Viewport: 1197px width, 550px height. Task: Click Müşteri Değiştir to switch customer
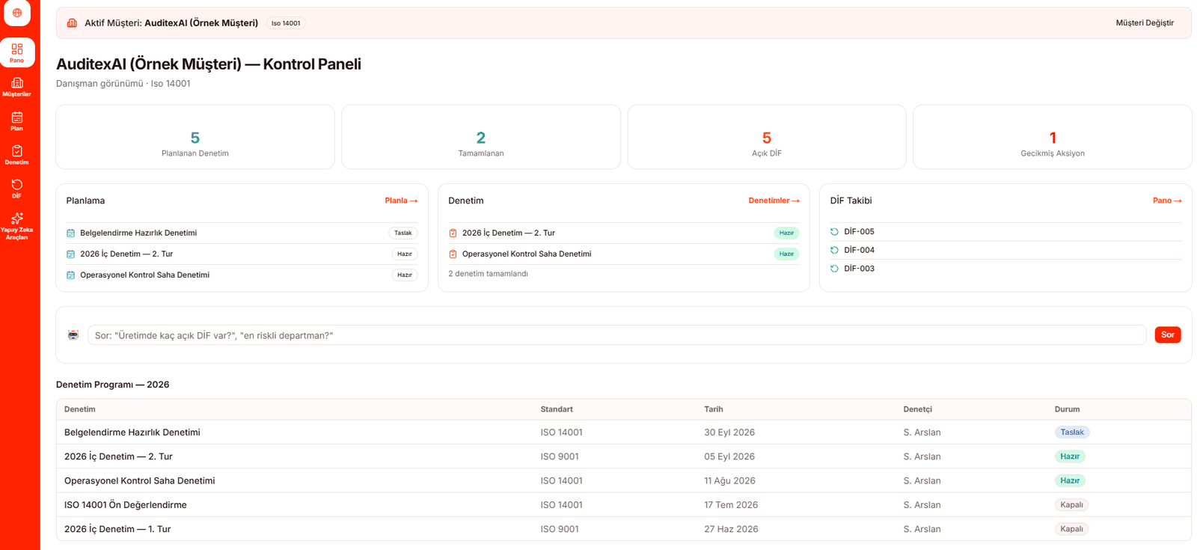1145,23
